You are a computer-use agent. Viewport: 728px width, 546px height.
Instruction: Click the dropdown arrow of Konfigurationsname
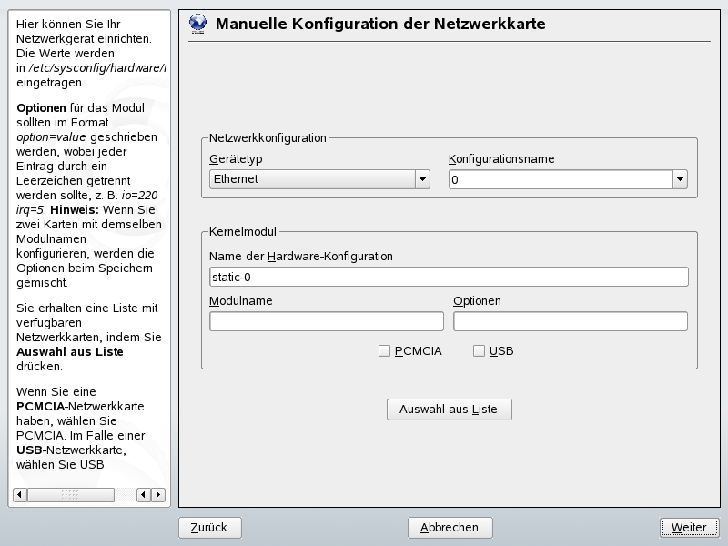coord(679,179)
